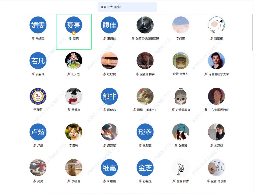Click muted microphone icon beside 孙金芝

pos(140,181)
